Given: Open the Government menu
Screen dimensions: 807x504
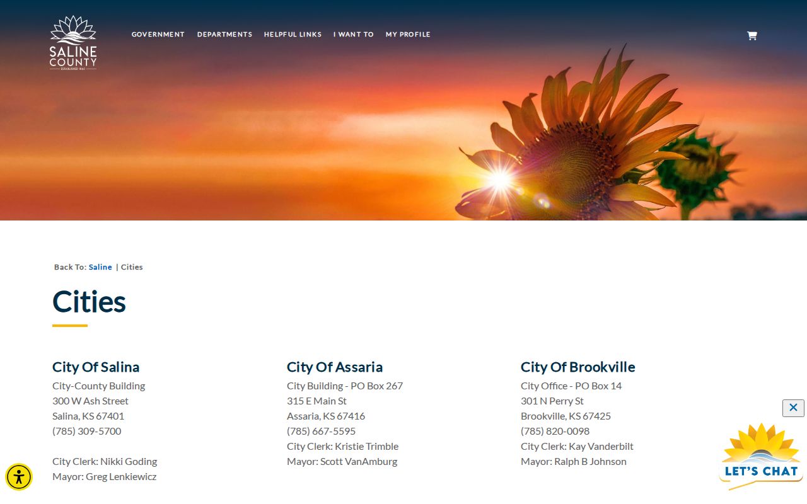Looking at the screenshot, I should [158, 35].
